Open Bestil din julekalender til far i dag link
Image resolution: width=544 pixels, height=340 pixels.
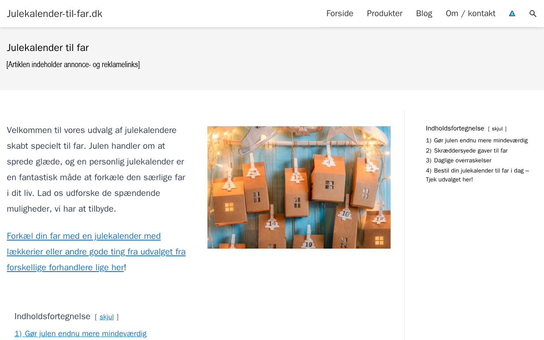(x=477, y=175)
